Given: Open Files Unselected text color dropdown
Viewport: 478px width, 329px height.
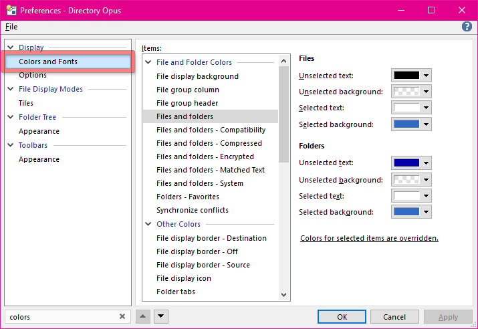Looking at the screenshot, I should (411, 76).
